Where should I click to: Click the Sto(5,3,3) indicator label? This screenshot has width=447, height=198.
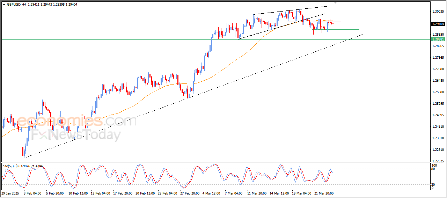point(23,166)
